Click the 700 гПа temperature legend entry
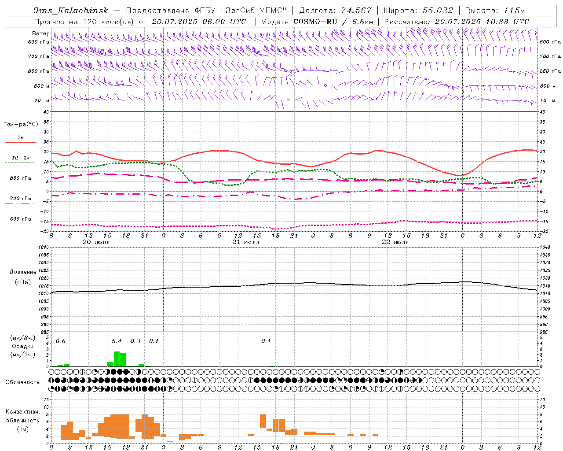 (20, 198)
